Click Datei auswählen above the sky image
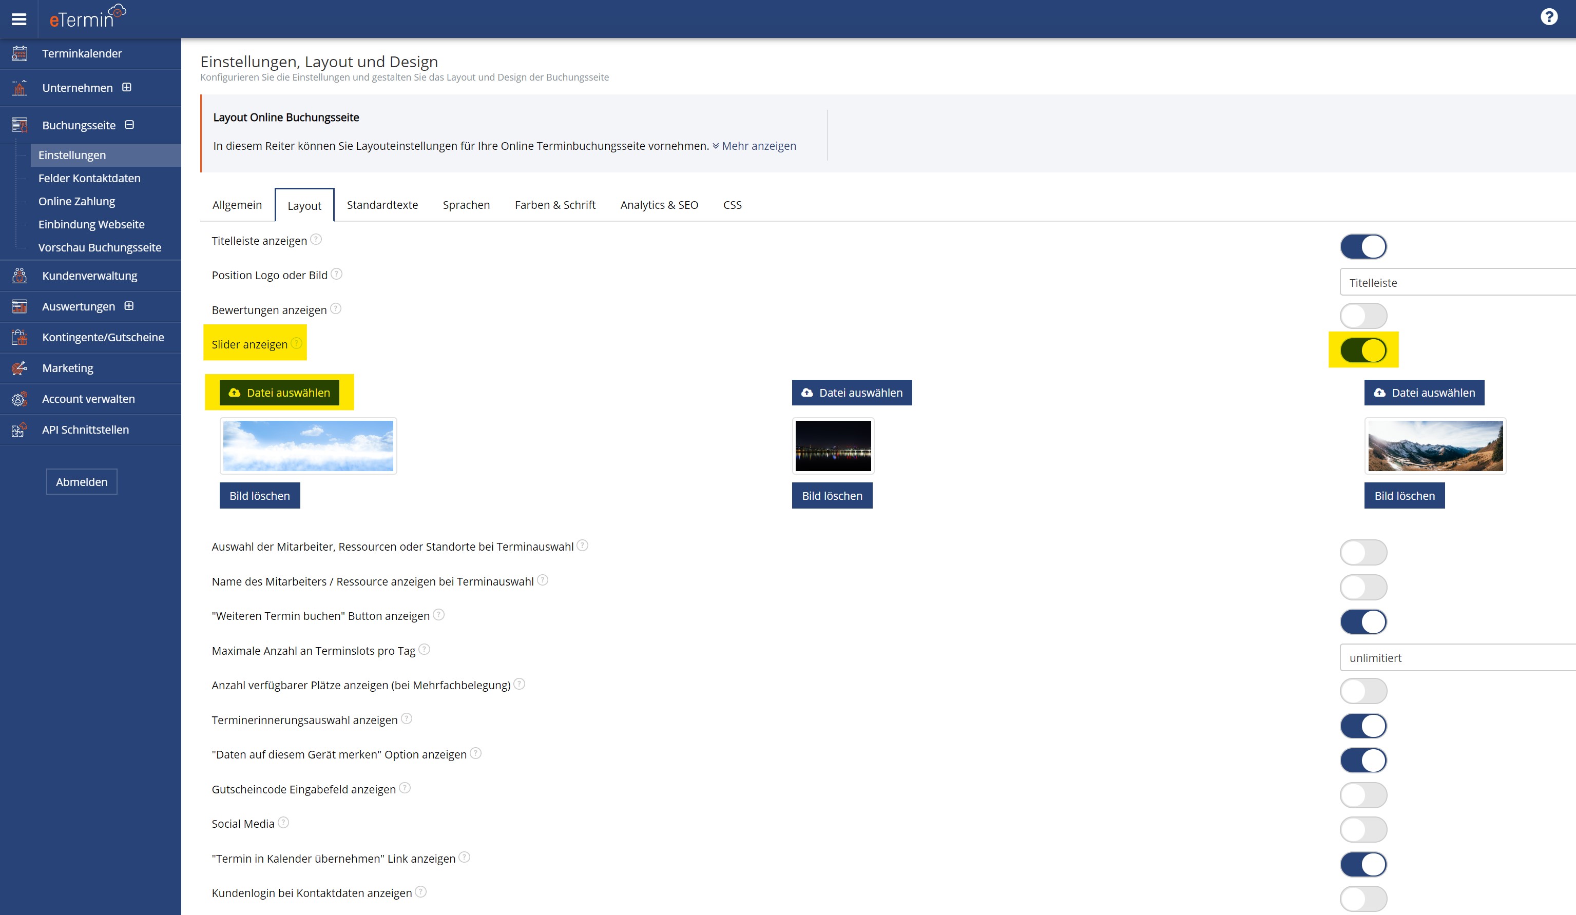This screenshot has width=1576, height=915. pos(280,393)
